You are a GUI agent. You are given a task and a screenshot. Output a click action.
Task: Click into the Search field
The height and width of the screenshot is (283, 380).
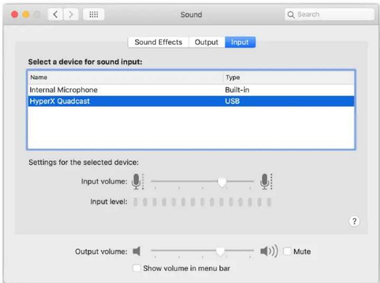[x=329, y=14]
